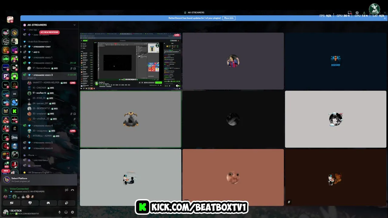The width and height of the screenshot is (388, 218).
Task: Select the orange-brown participant tile
Action: (x=233, y=177)
